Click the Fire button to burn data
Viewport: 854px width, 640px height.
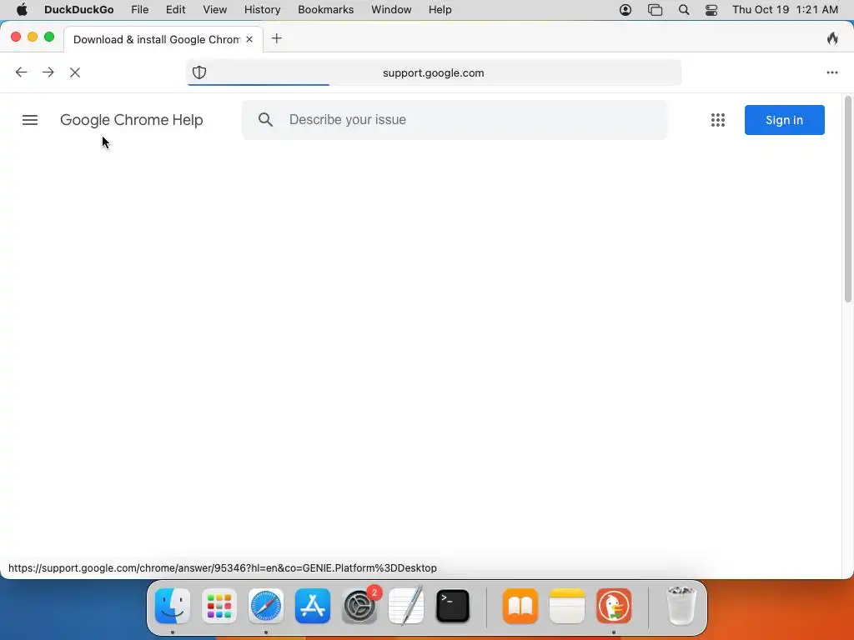832,38
